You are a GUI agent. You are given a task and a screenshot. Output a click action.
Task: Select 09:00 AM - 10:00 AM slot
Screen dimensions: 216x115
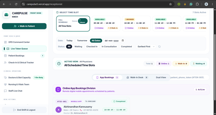(x=106, y=24)
